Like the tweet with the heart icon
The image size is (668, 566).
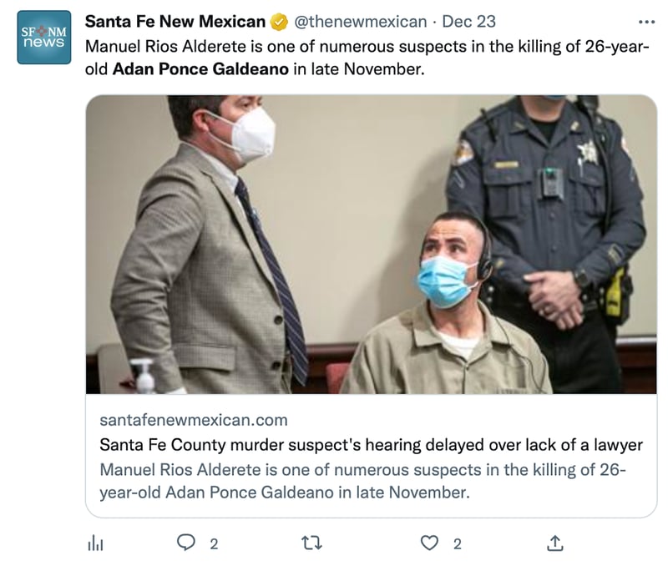click(429, 543)
